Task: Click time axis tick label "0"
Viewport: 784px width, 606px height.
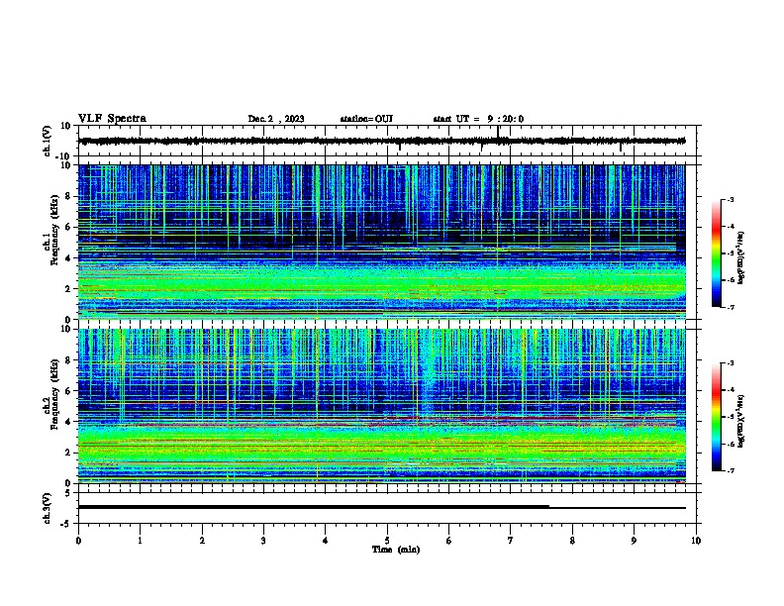Action: 78,541
